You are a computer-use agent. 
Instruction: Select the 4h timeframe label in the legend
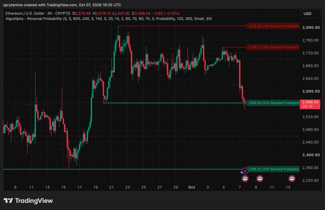point(50,13)
